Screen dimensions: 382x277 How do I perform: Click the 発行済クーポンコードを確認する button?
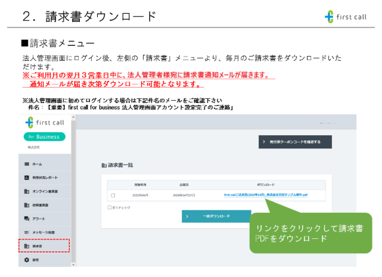[295, 142]
